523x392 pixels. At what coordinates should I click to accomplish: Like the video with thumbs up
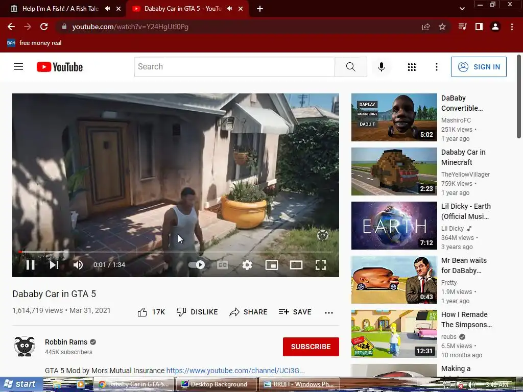[x=151, y=312]
